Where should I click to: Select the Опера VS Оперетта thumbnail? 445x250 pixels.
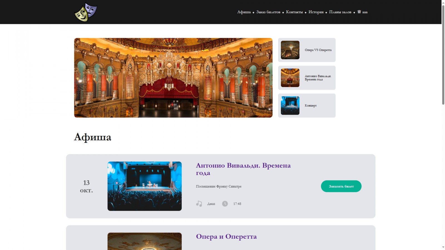(290, 50)
